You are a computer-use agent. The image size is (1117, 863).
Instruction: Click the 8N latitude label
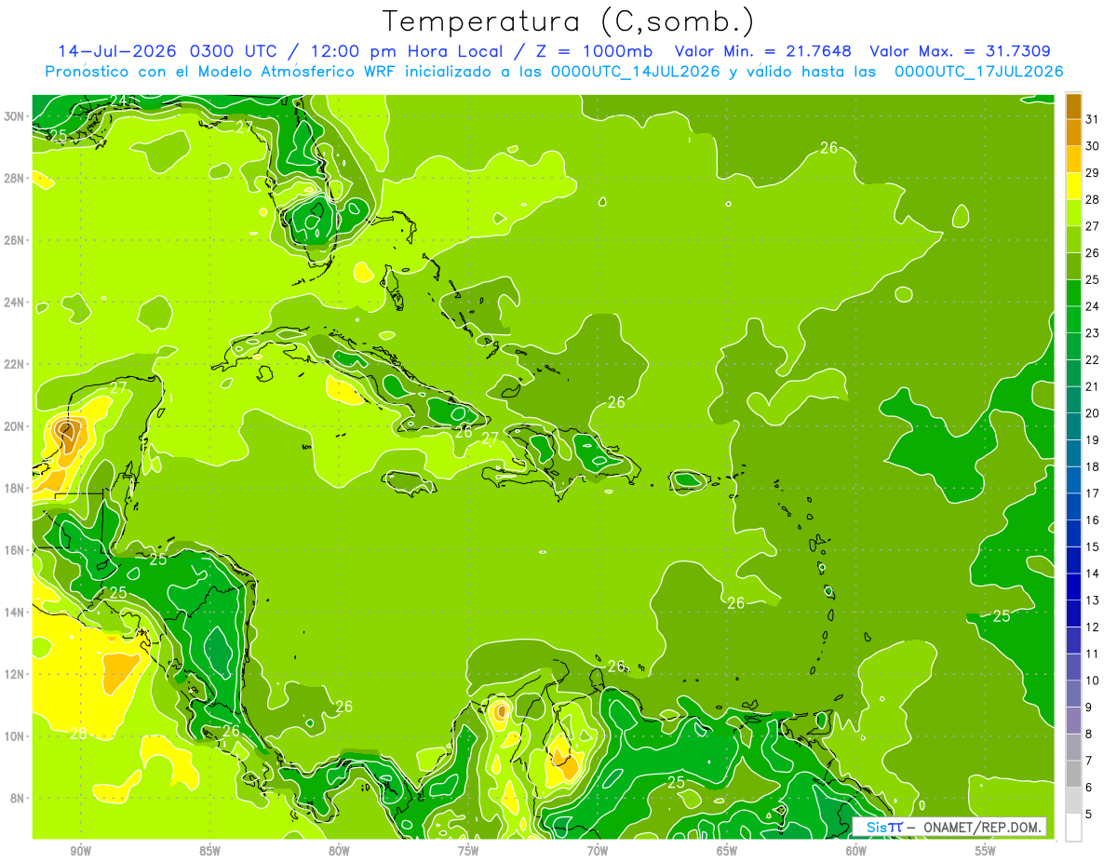(17, 798)
